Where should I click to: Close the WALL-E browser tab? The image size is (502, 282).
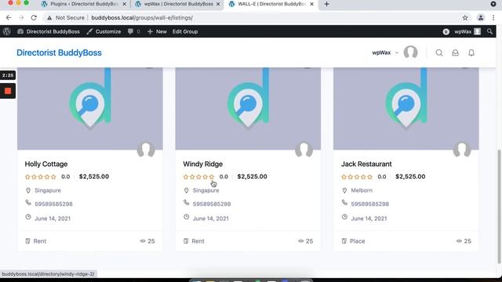[312, 4]
